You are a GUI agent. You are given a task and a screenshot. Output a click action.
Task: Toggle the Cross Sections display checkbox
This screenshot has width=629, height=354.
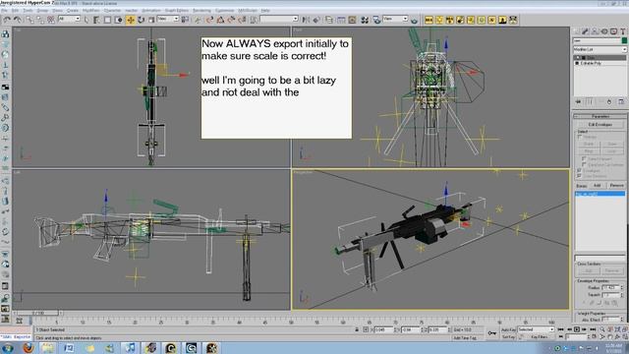pos(579,176)
